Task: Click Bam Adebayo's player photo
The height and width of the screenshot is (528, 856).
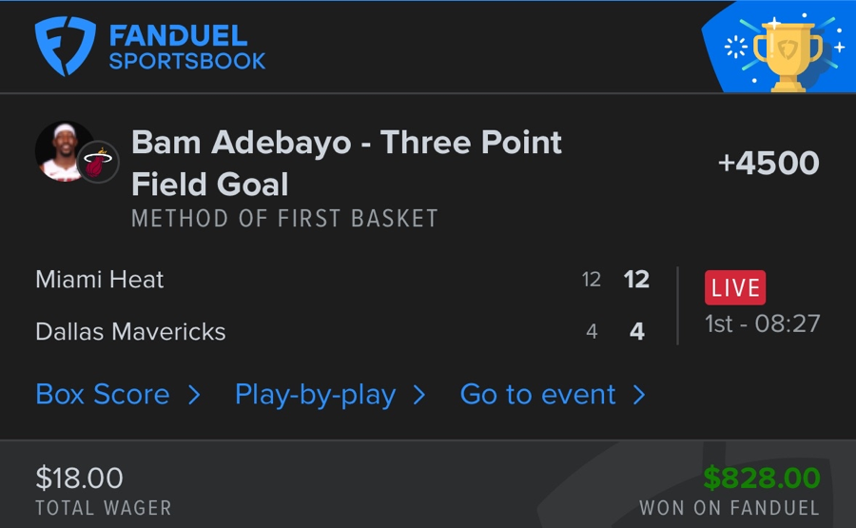Action: click(x=64, y=150)
